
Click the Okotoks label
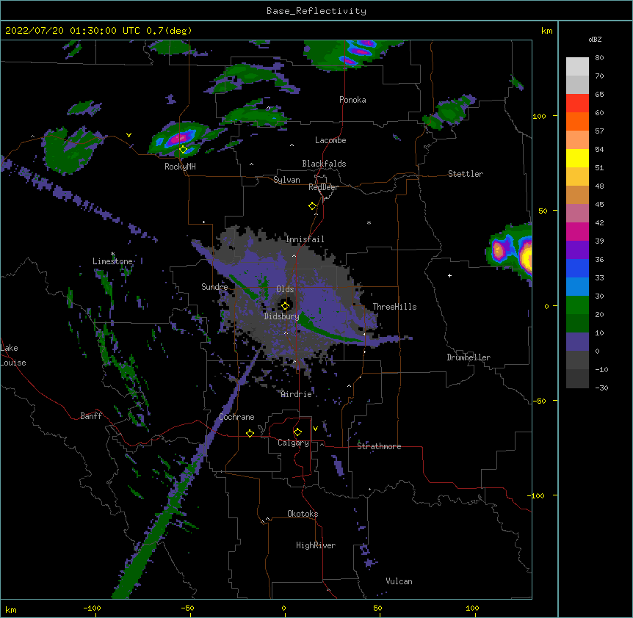pyautogui.click(x=303, y=514)
